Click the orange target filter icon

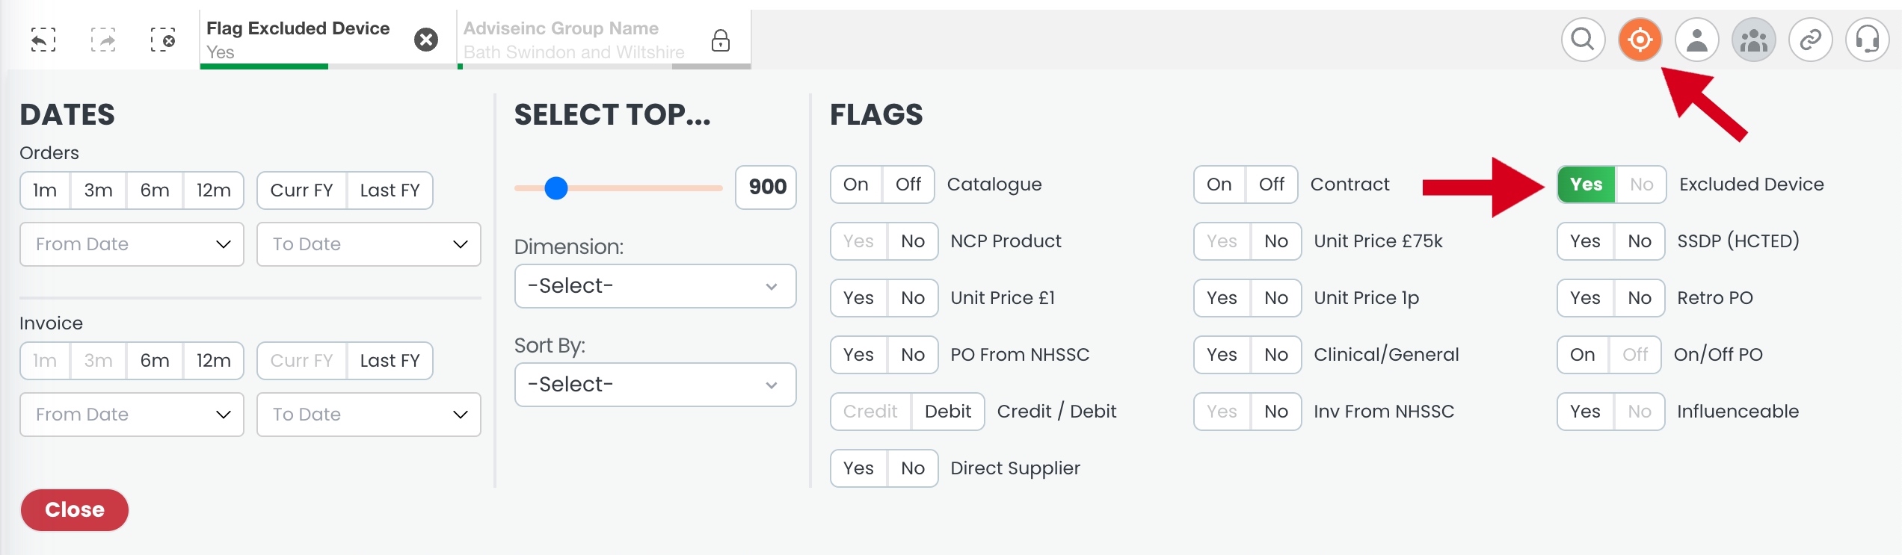[x=1640, y=40]
